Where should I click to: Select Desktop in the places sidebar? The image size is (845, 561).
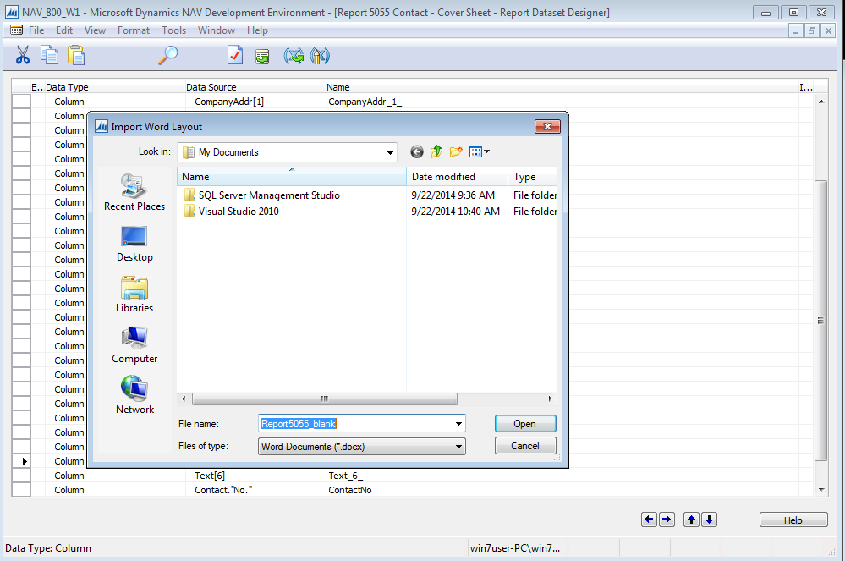tap(134, 244)
